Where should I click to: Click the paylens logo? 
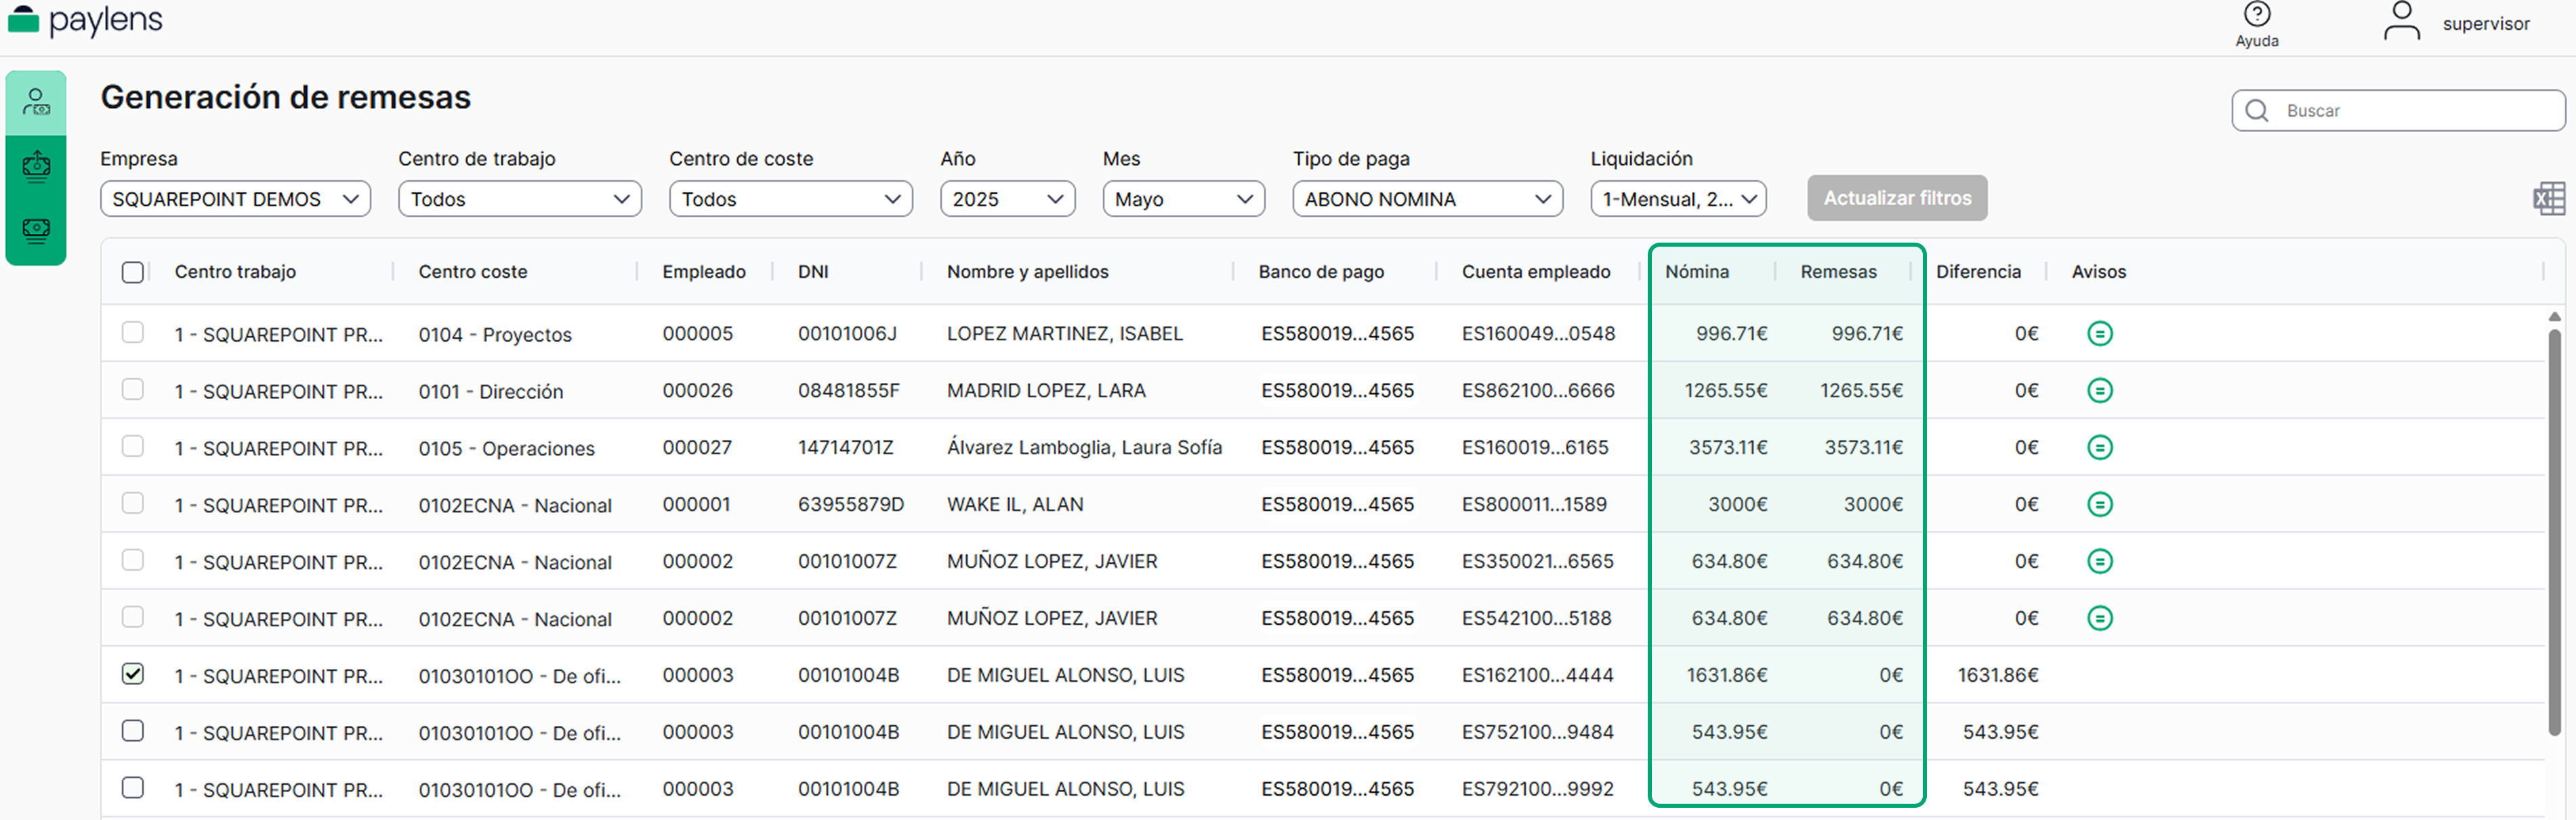[x=85, y=20]
